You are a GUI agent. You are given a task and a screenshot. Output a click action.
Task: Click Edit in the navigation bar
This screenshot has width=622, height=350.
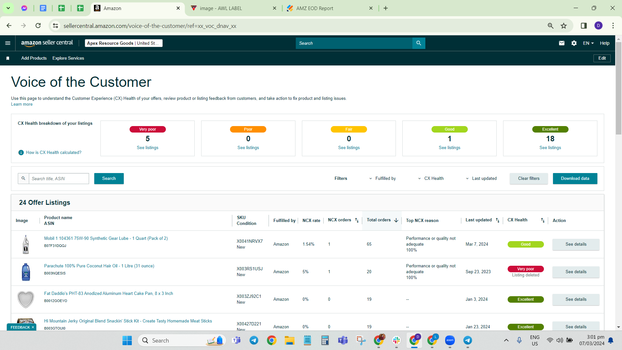pos(602,58)
